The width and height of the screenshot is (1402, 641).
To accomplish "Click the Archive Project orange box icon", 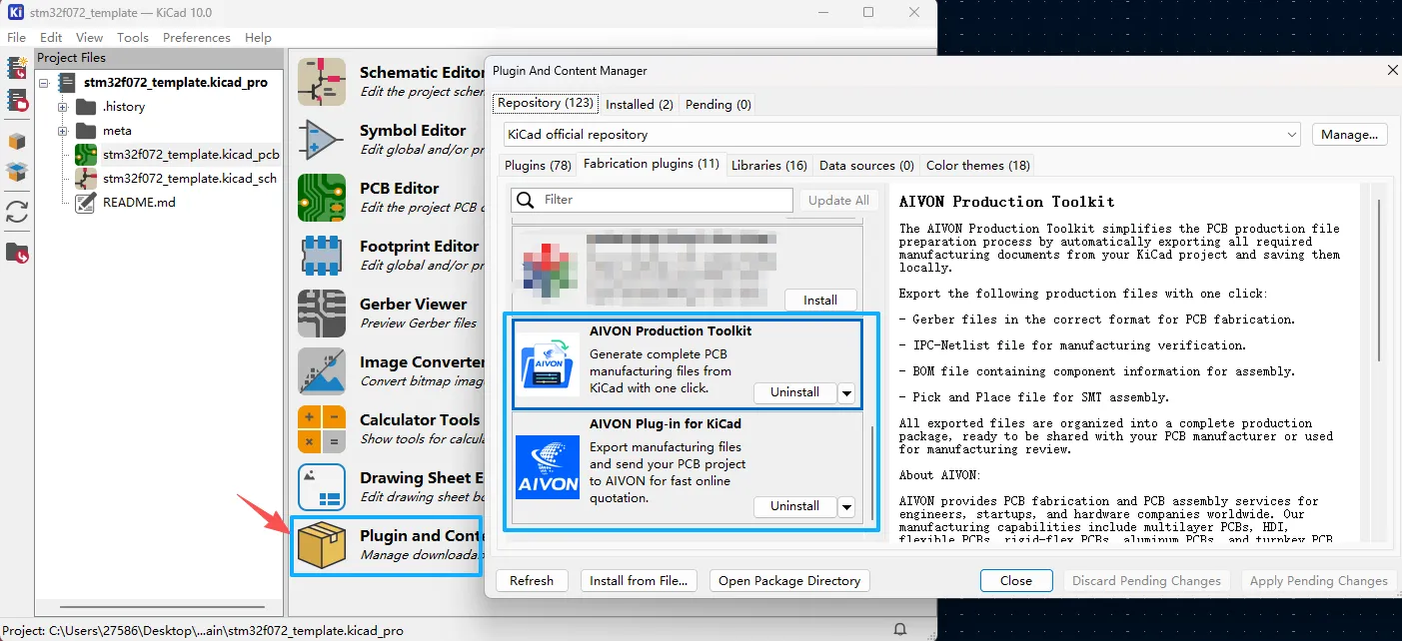I will [x=17, y=141].
